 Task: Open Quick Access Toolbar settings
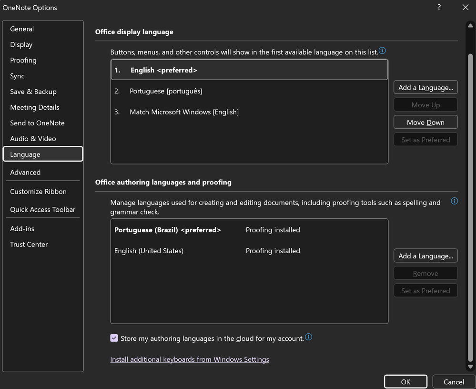[x=43, y=210]
